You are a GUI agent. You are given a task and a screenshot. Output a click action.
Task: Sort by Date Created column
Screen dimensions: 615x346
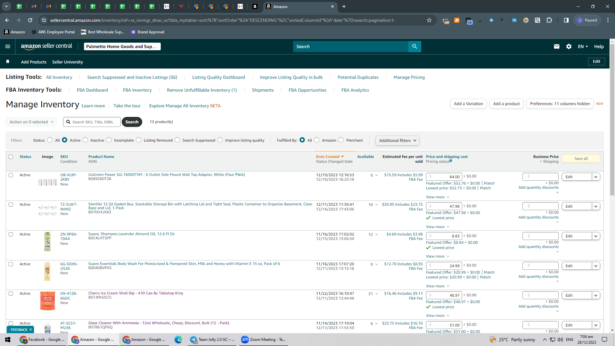point(330,157)
